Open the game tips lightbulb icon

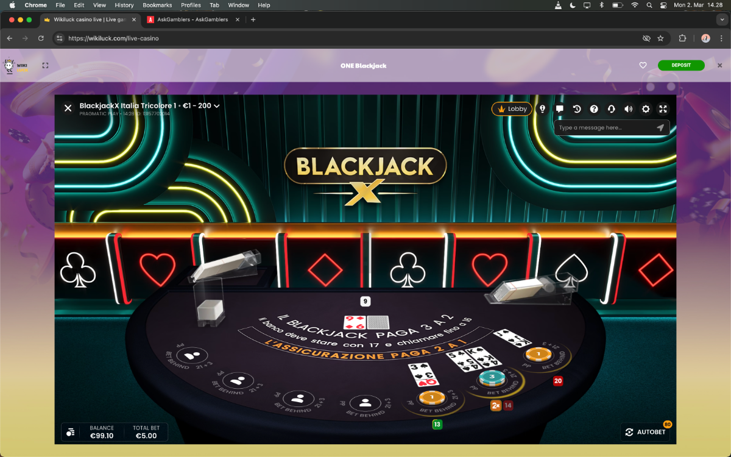tap(542, 109)
